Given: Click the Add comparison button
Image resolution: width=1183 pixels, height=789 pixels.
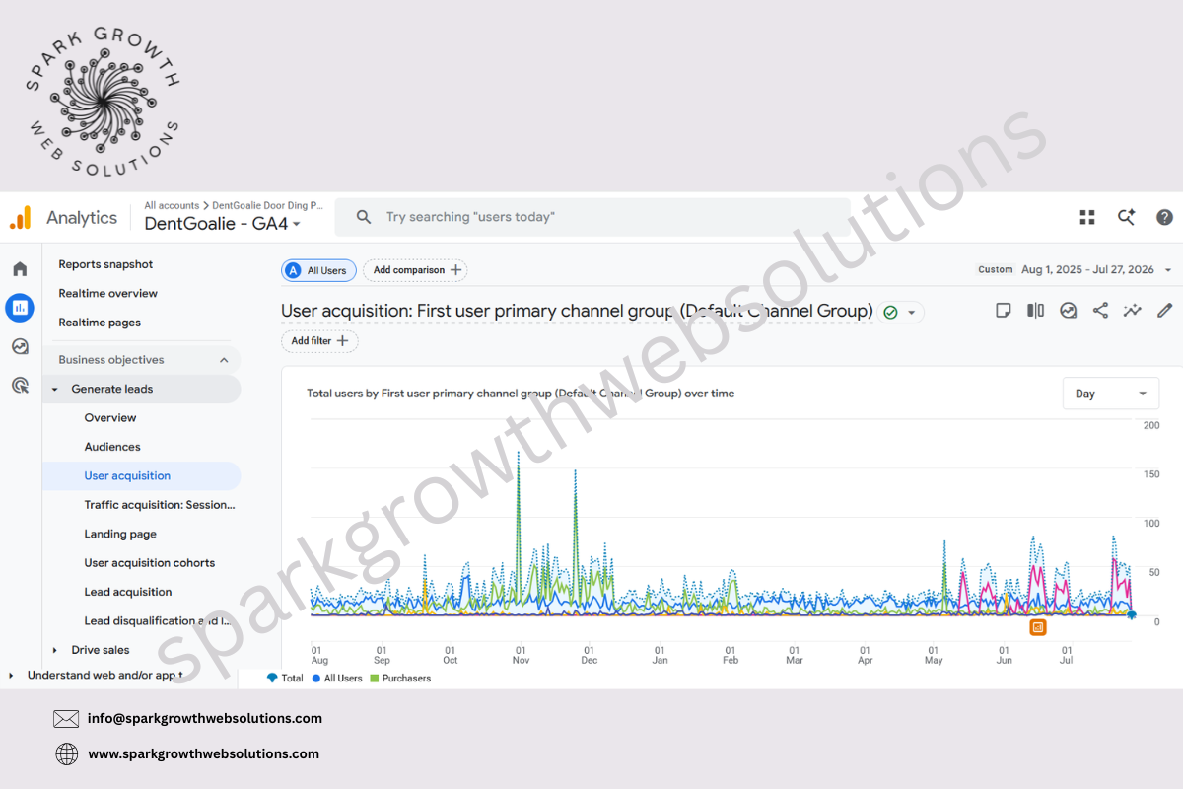Looking at the screenshot, I should [415, 270].
